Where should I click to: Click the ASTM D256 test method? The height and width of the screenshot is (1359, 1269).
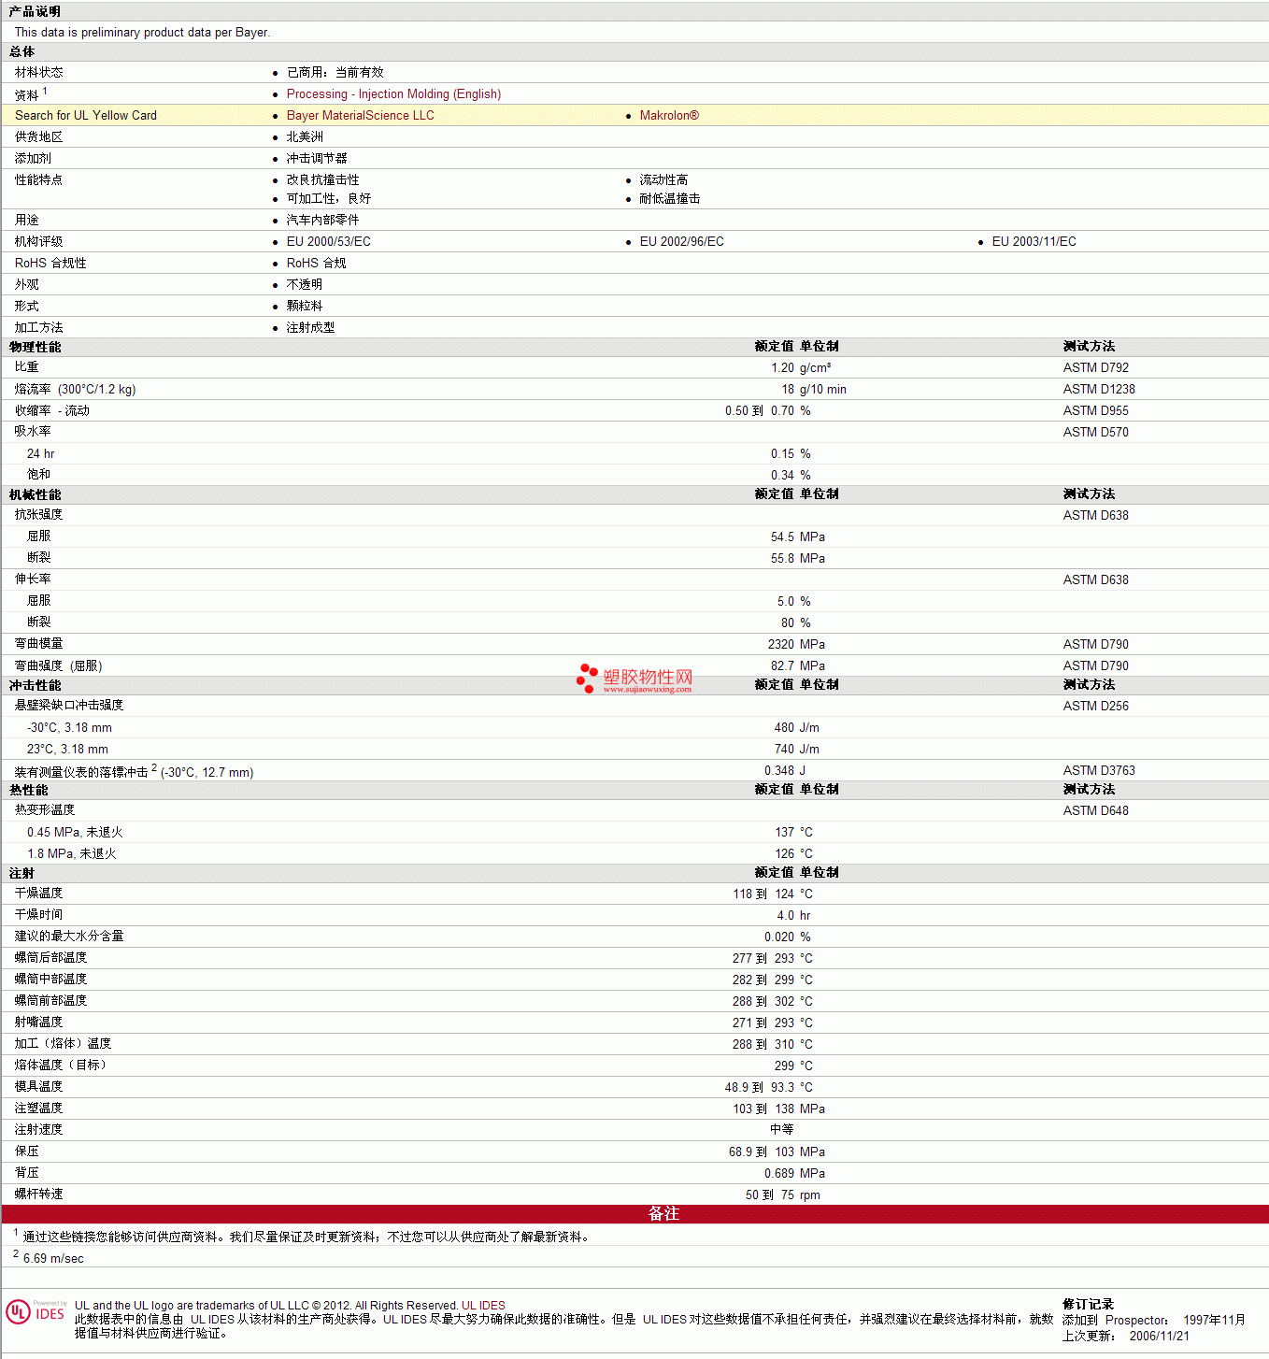pyautogui.click(x=1096, y=707)
